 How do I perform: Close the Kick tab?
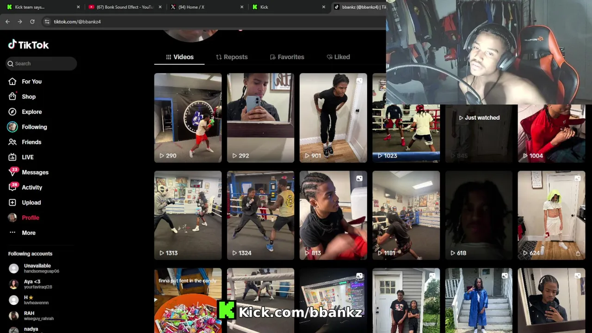pyautogui.click(x=324, y=7)
